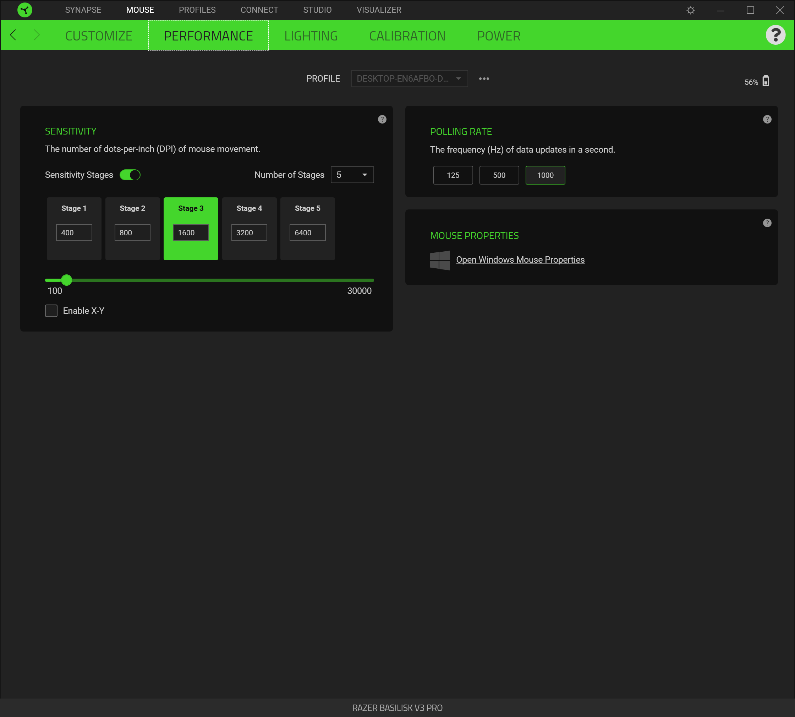Click the Razer logo icon
This screenshot has width=795, height=717.
[x=24, y=10]
